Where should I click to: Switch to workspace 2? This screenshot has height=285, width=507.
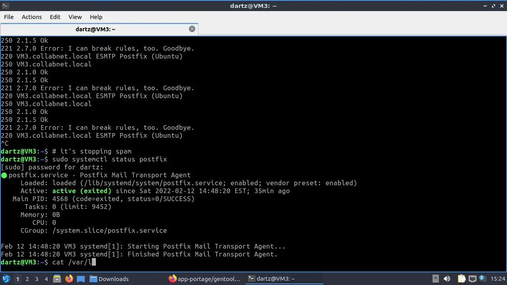click(27, 279)
